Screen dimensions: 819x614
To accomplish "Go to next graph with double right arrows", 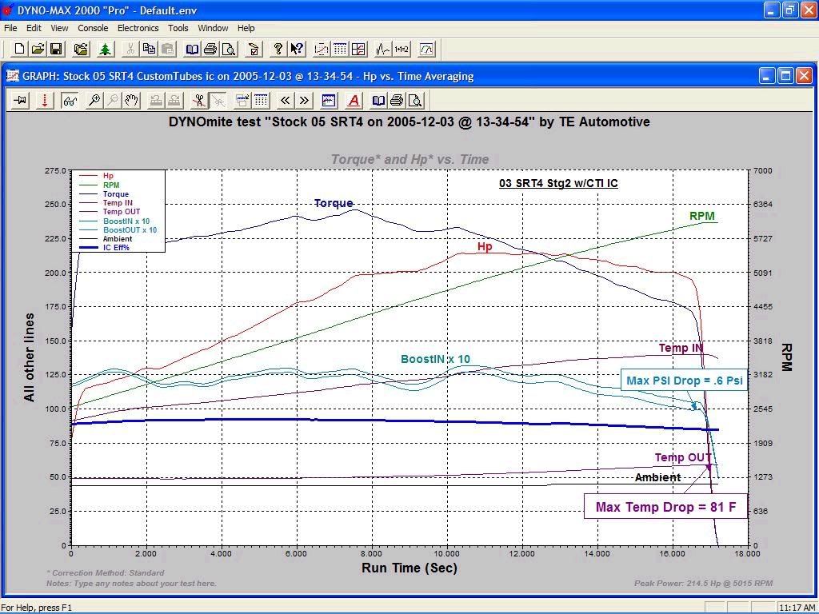I will 304,100.
